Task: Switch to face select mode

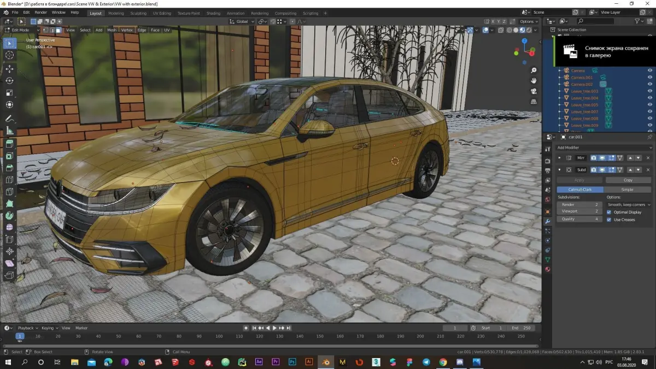Action: pyautogui.click(x=58, y=30)
